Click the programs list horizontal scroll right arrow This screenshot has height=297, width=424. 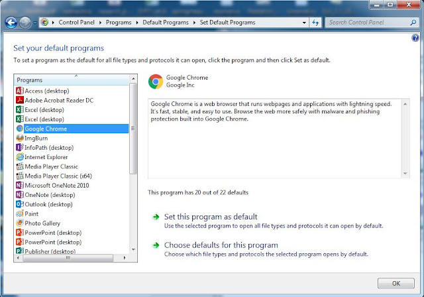click(124, 258)
